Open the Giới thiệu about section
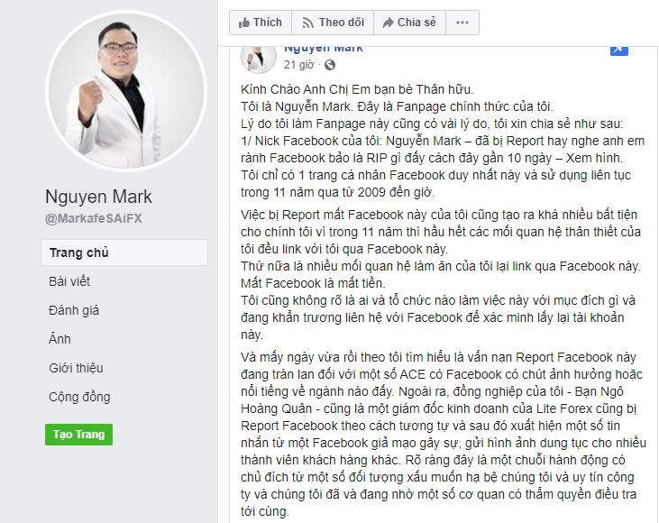The image size is (659, 523). coord(76,368)
